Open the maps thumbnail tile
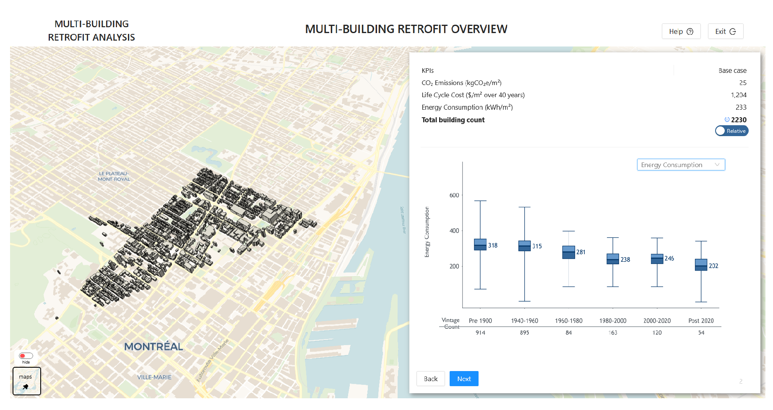This screenshot has height=410, width=773. (27, 381)
